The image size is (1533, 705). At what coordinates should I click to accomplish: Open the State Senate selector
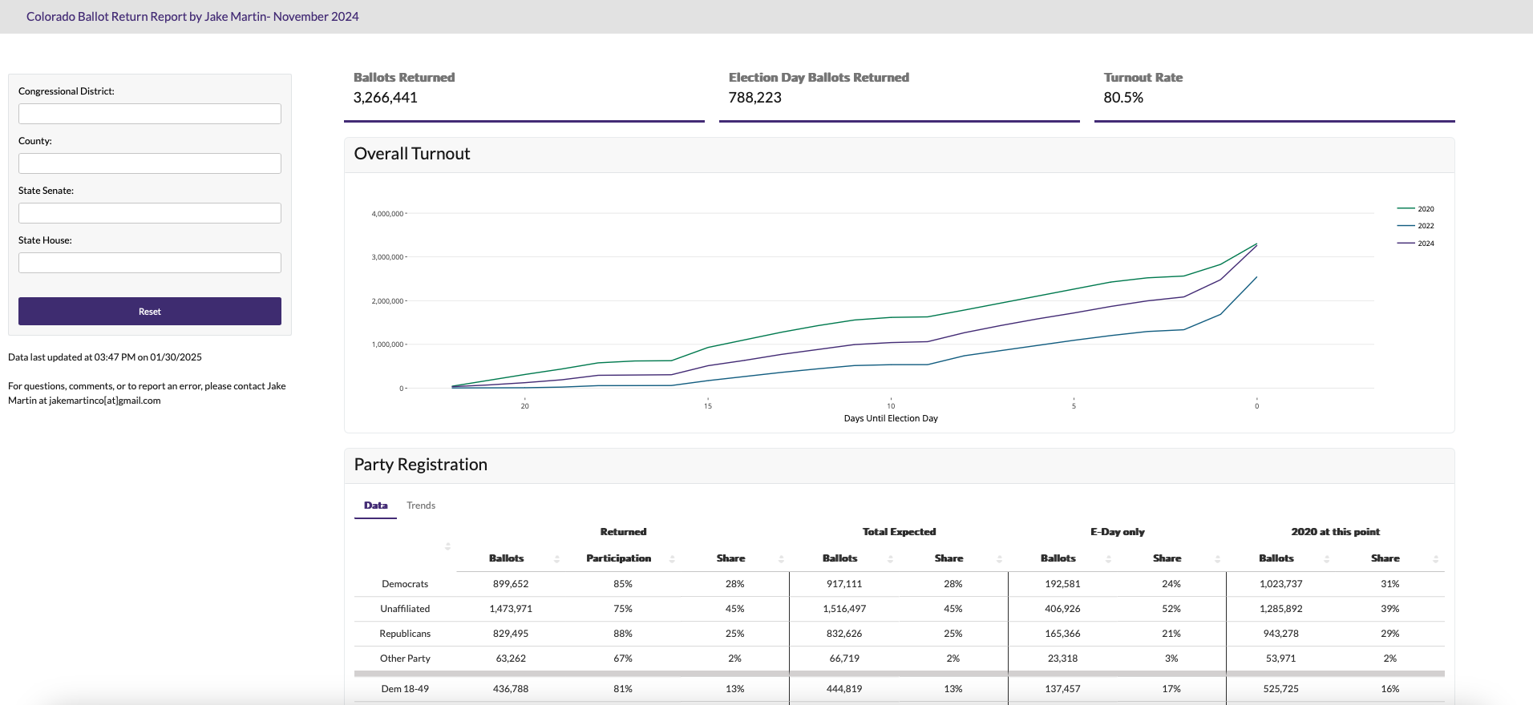coord(150,213)
